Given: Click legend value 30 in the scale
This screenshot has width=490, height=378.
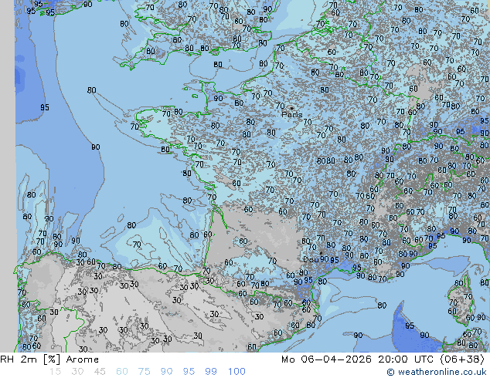Looking at the screenshot, I should 77,372.
